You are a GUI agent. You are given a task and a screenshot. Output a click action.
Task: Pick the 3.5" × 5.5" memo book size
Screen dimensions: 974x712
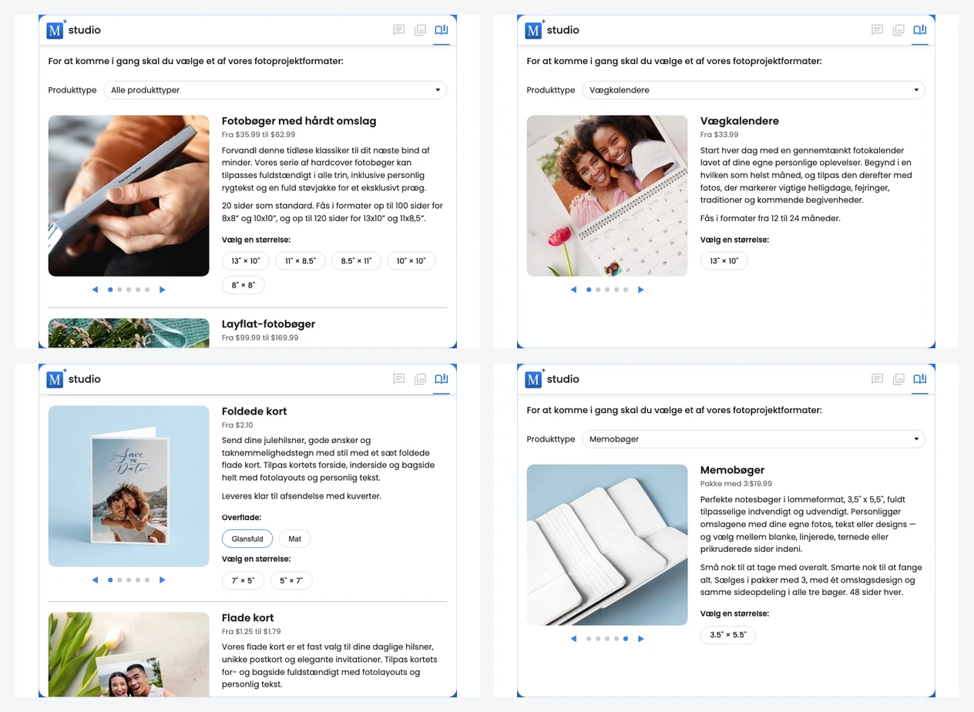pyautogui.click(x=728, y=635)
